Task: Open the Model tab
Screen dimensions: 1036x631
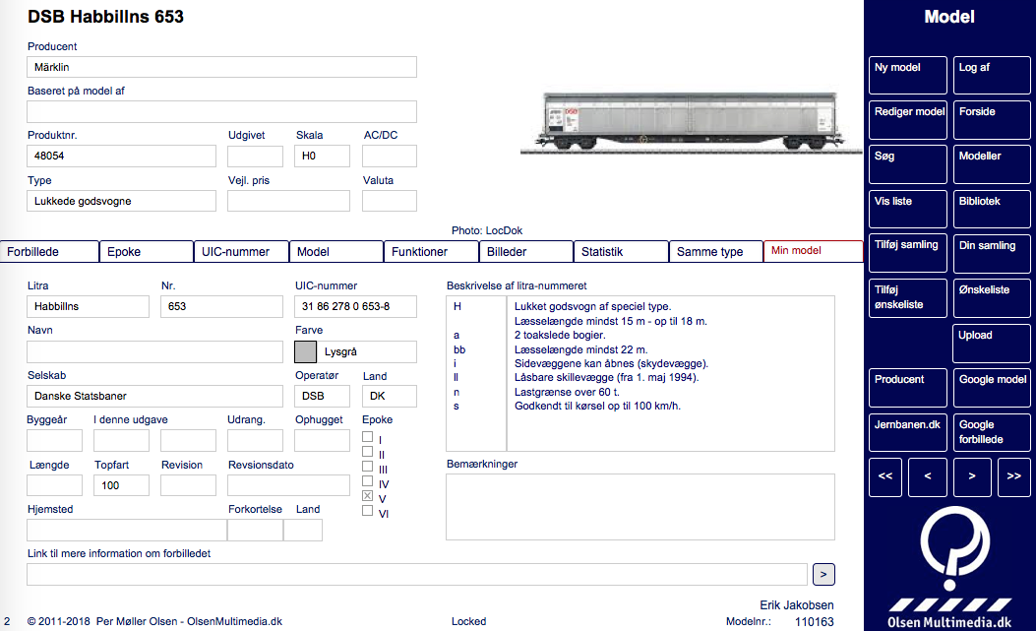Action: click(336, 251)
